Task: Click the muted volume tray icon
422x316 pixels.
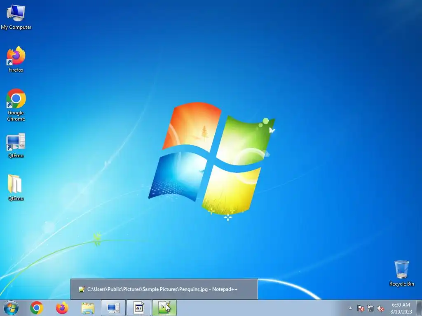Action: [380, 308]
